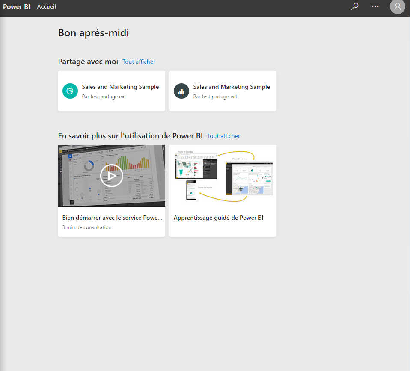Select '3 min de consultation' text

87,227
